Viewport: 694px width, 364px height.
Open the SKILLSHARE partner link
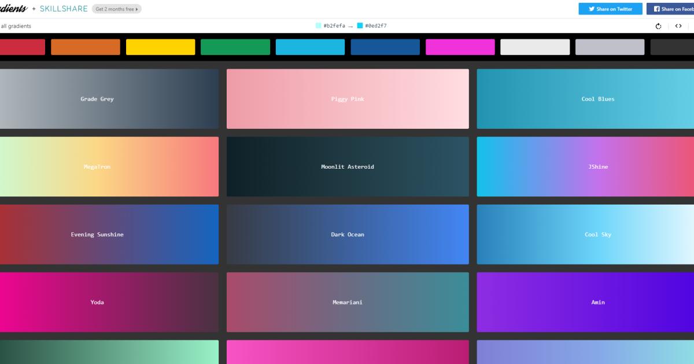[64, 9]
